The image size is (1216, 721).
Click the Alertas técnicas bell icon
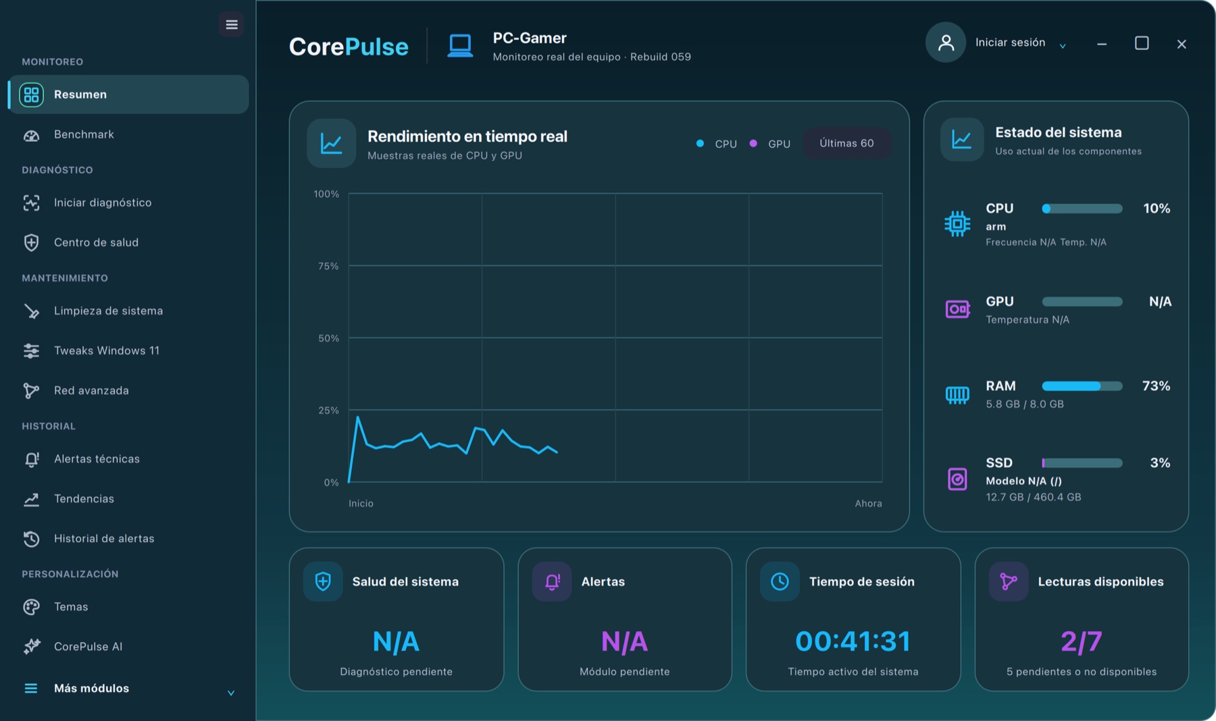tap(32, 459)
